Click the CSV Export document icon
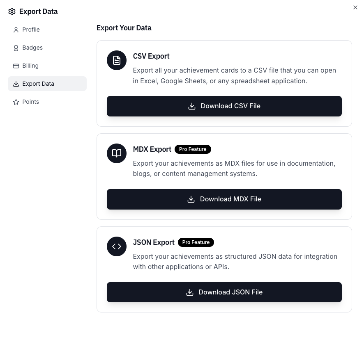Image resolution: width=364 pixels, height=358 pixels. coord(117,60)
